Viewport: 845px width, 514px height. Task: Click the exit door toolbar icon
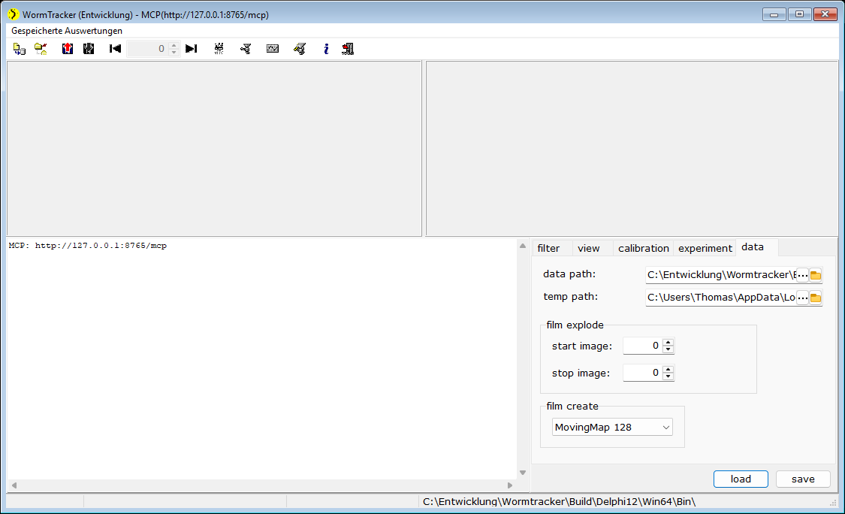point(348,49)
